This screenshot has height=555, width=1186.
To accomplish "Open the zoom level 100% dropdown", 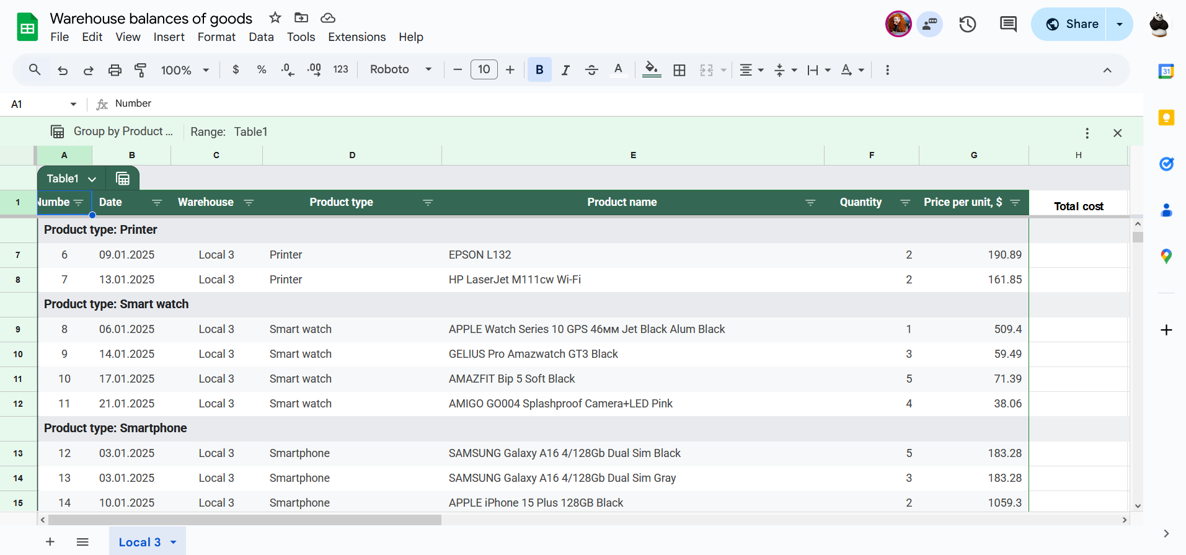I will tap(185, 70).
